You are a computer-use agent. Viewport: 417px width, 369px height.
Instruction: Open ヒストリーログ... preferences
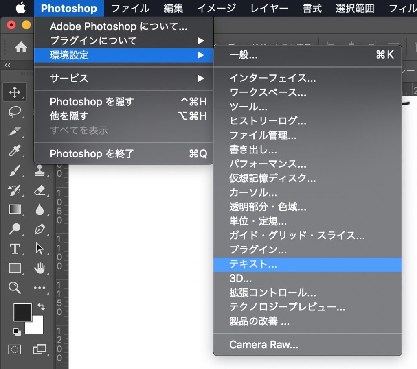click(x=308, y=121)
